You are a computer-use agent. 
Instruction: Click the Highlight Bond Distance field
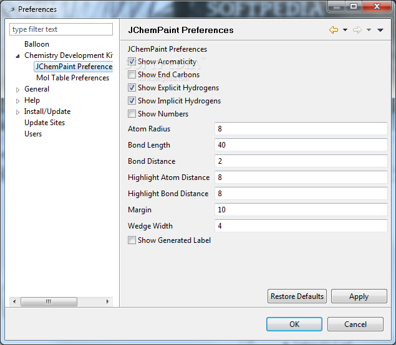301,194
